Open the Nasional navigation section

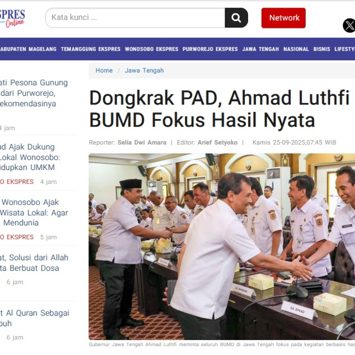click(x=296, y=49)
